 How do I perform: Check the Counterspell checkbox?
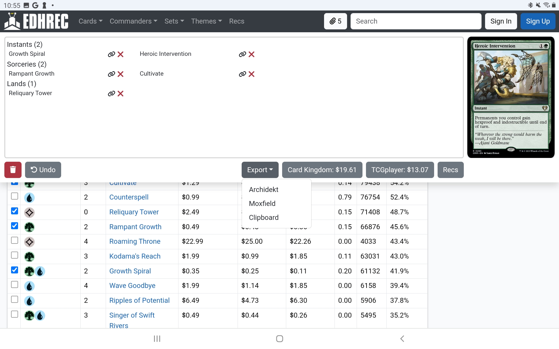coord(15,196)
